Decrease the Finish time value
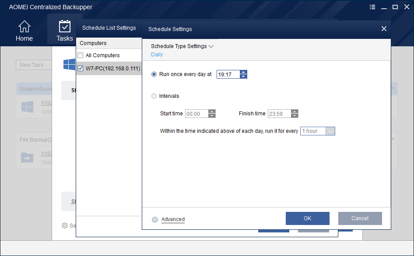414x256 pixels. [295, 116]
